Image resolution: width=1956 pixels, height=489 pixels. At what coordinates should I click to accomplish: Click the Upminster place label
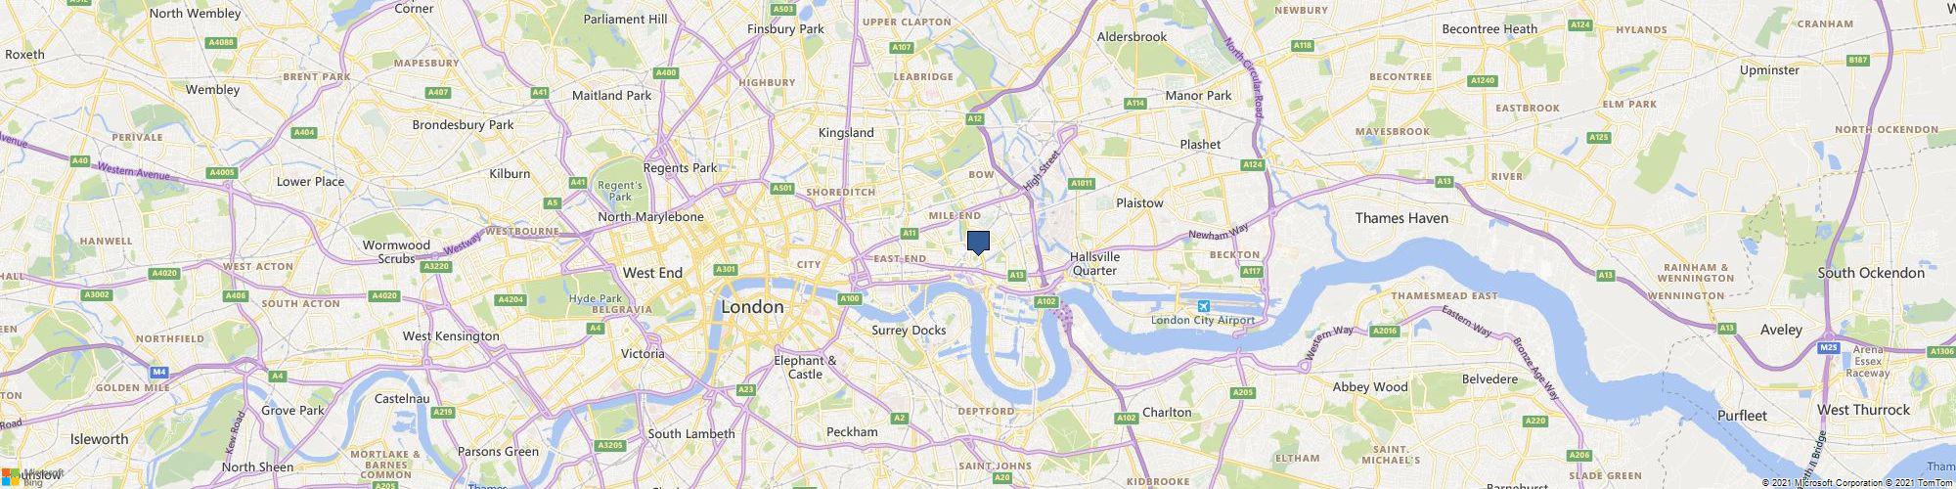coord(1769,70)
